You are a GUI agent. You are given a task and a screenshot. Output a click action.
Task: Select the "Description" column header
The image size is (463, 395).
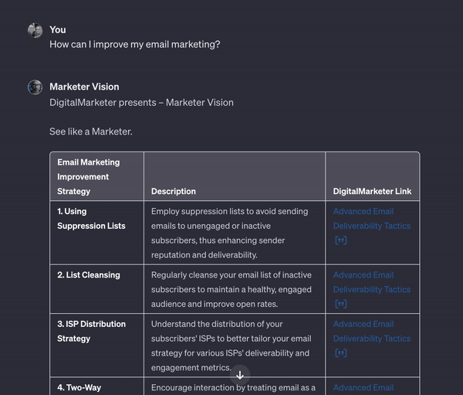[174, 191]
